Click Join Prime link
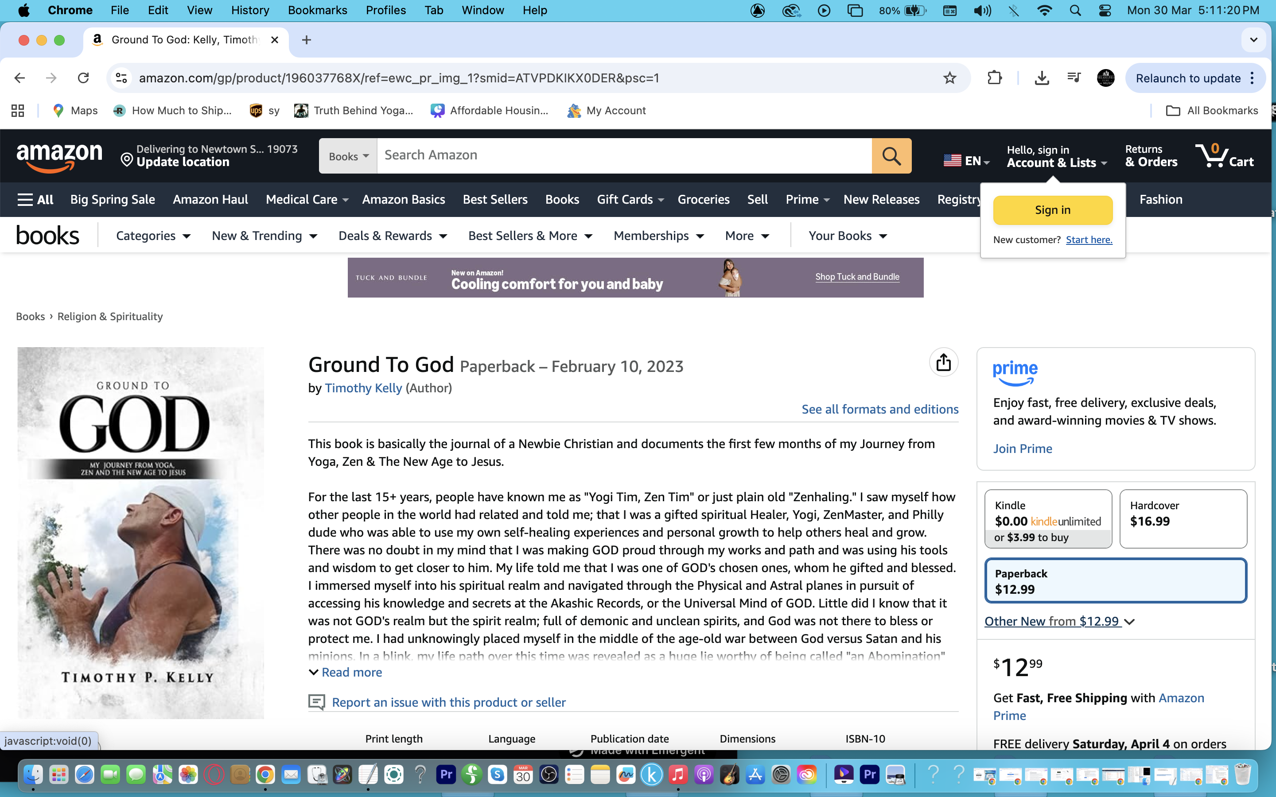 click(x=1023, y=449)
